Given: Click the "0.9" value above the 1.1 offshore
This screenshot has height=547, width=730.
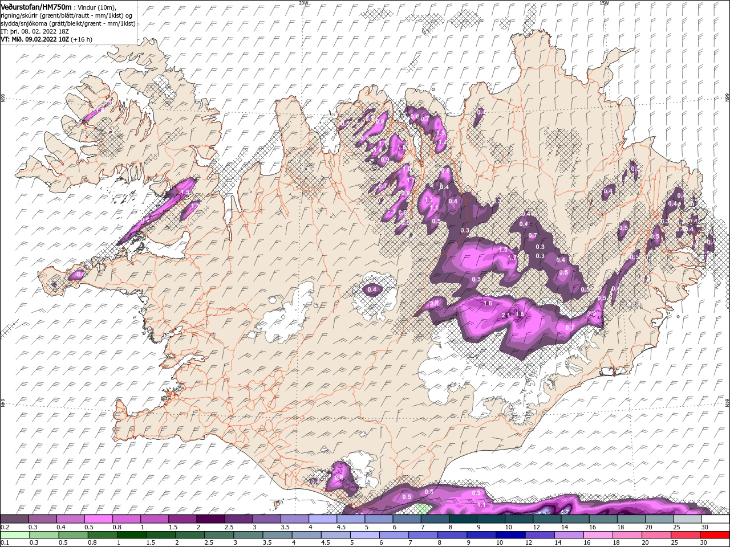Looking at the screenshot, I should click(x=476, y=493).
